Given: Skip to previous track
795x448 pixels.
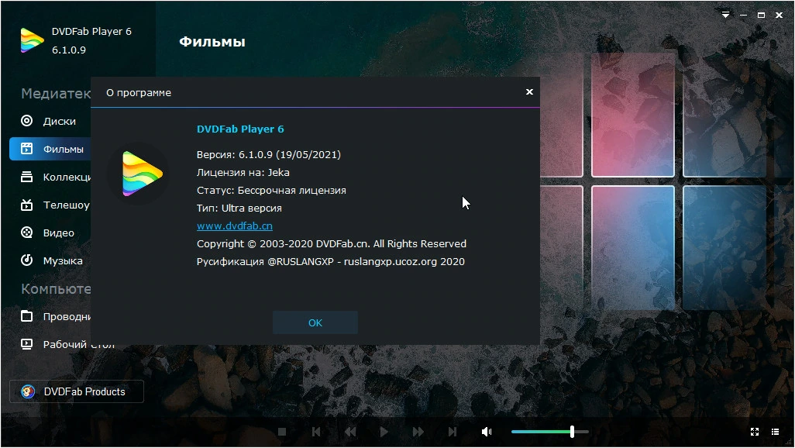Looking at the screenshot, I should 316,432.
